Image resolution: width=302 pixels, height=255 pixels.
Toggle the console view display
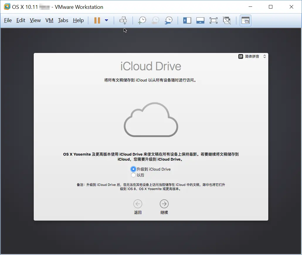click(x=245, y=20)
